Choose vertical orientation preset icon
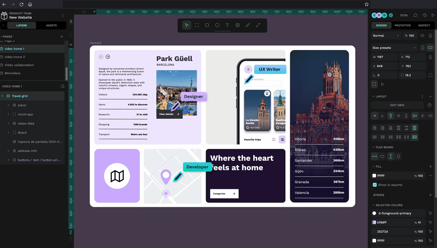 click(x=423, y=48)
